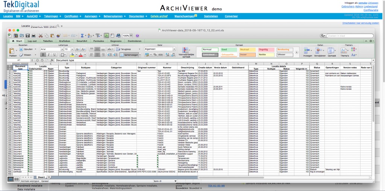Open the Gegevens ribbon tab
Viewport: 385px width, 191px height.
116,41
